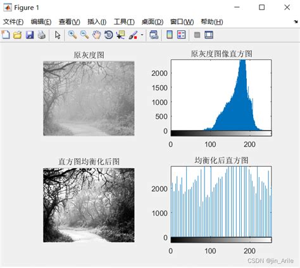
Task: Select the Data Cursor tool
Action: (120, 35)
